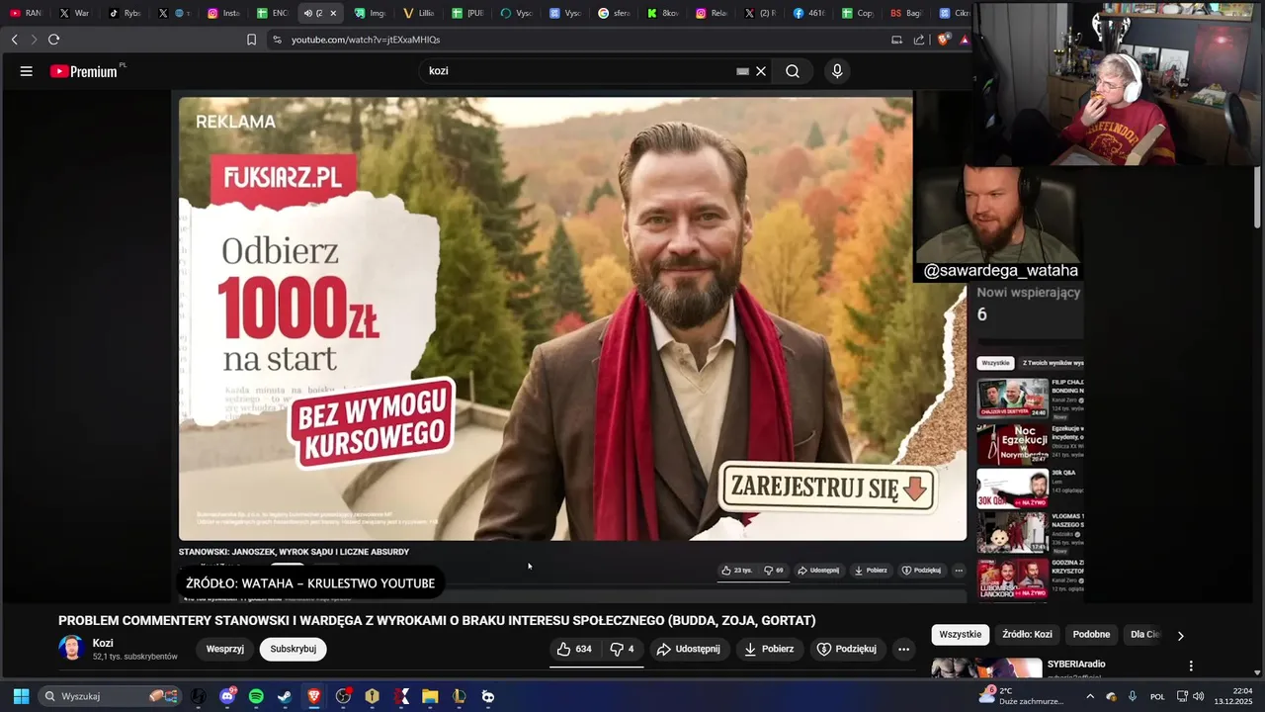This screenshot has width=1265, height=712.
Task: Switch to the 'sfera' Google tab
Action: tap(614, 14)
